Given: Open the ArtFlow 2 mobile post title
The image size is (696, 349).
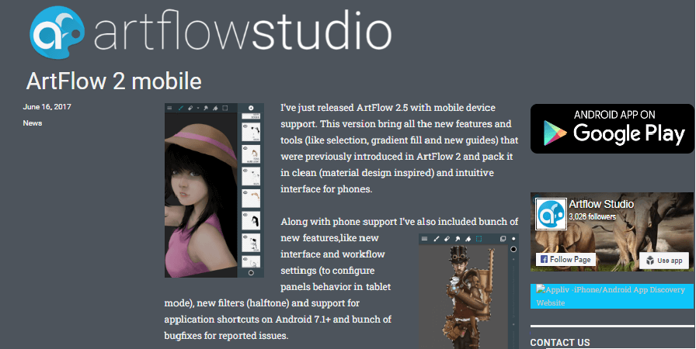Looking at the screenshot, I should (114, 81).
